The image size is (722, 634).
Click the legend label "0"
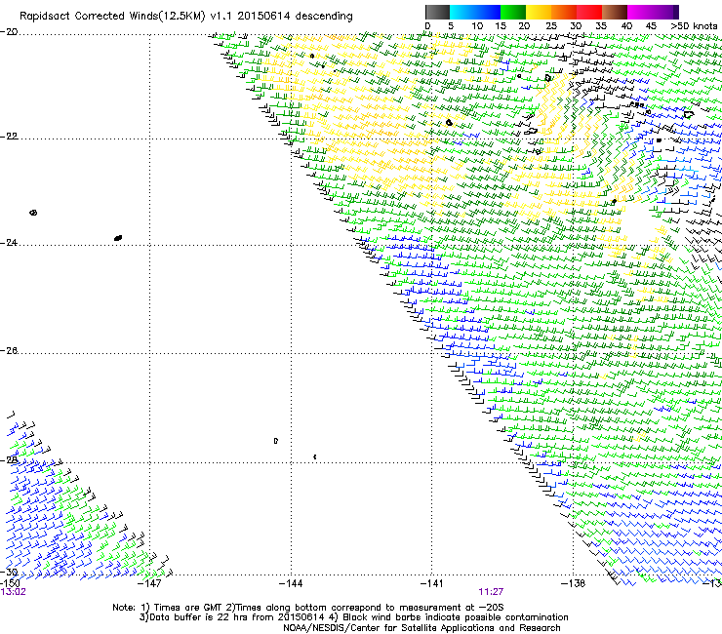pyautogui.click(x=427, y=26)
